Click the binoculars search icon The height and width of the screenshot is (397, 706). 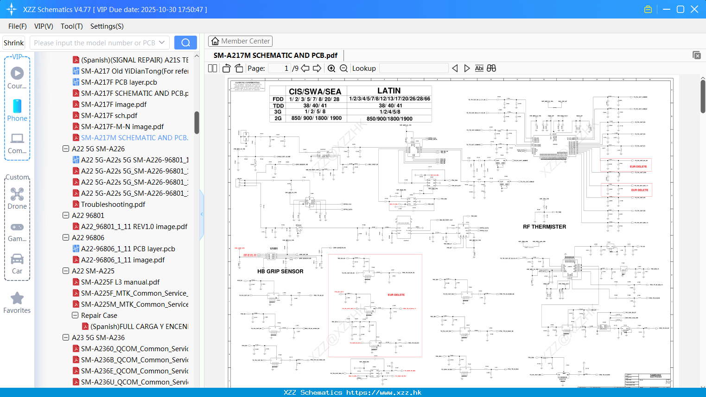491,68
